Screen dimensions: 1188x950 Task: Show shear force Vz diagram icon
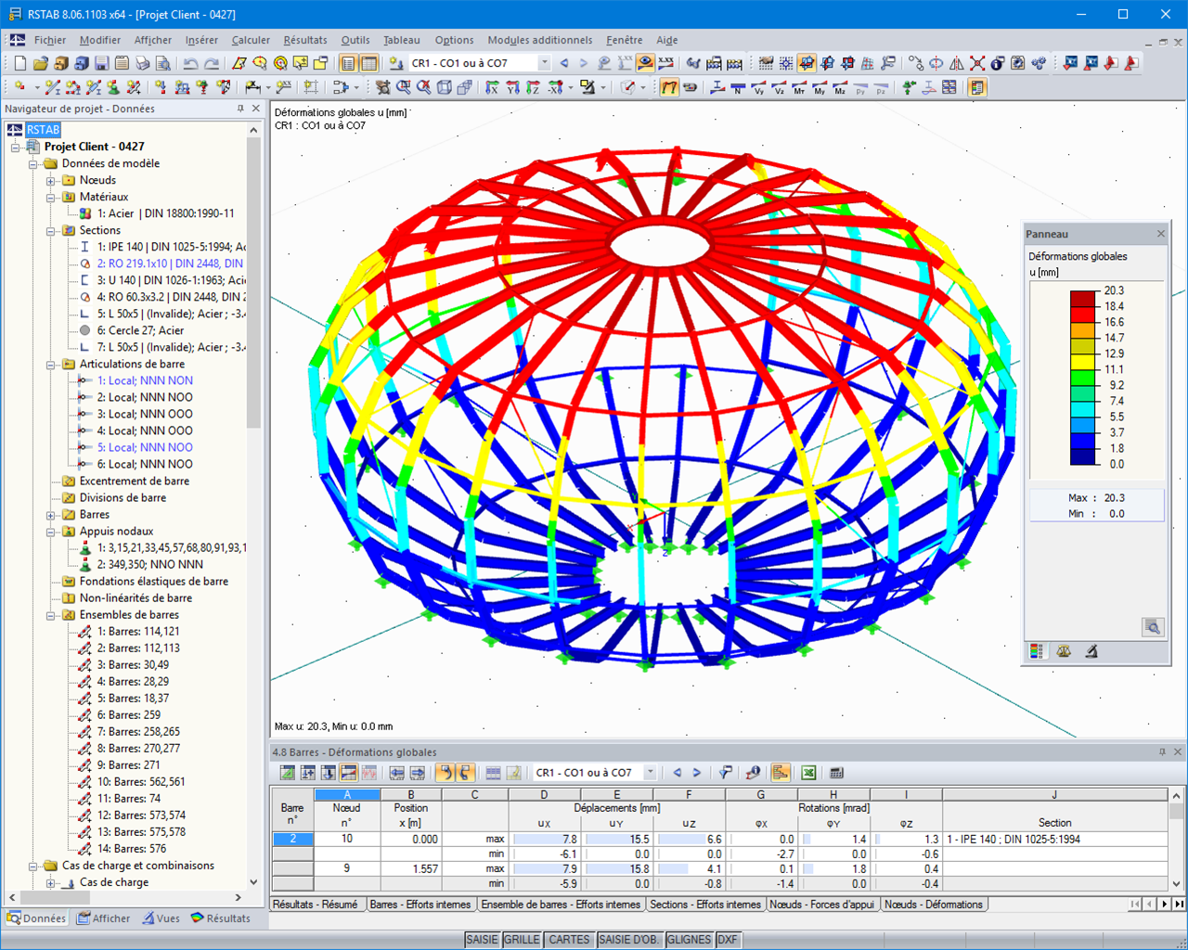(779, 87)
